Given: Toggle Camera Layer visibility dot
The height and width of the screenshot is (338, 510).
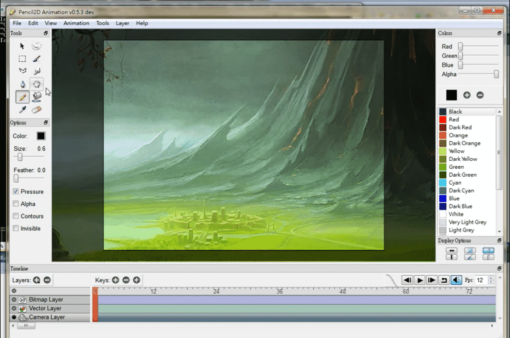Looking at the screenshot, I should click(x=14, y=317).
